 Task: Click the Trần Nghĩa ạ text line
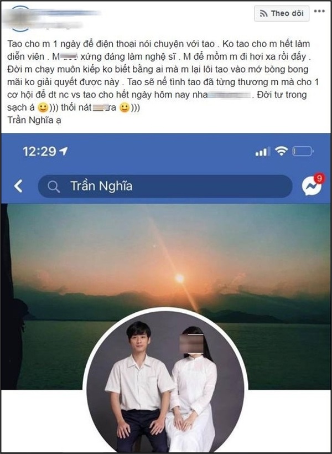[34, 120]
